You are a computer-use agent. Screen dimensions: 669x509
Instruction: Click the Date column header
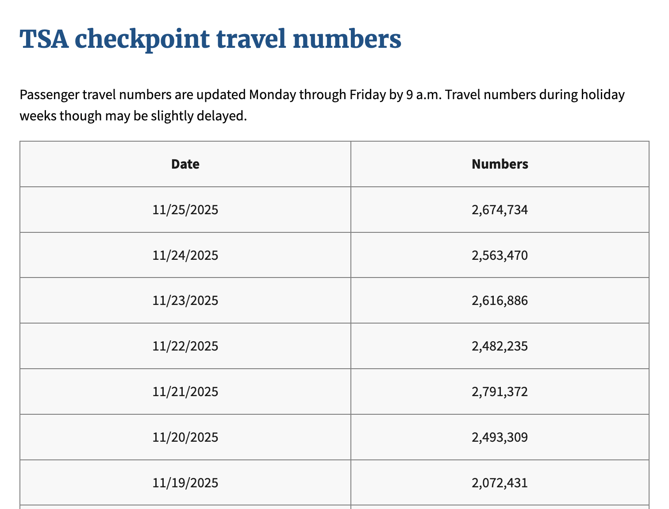click(x=185, y=164)
